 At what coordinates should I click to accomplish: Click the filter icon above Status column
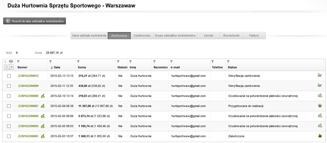(228, 61)
